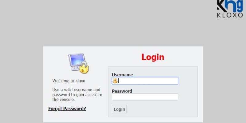The width and height of the screenshot is (246, 123).
Task: Click the Kloxo logo graphic
Action: [x=230, y=9]
